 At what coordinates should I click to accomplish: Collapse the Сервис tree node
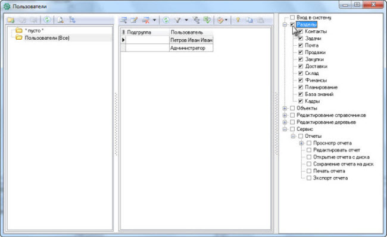tap(285, 129)
